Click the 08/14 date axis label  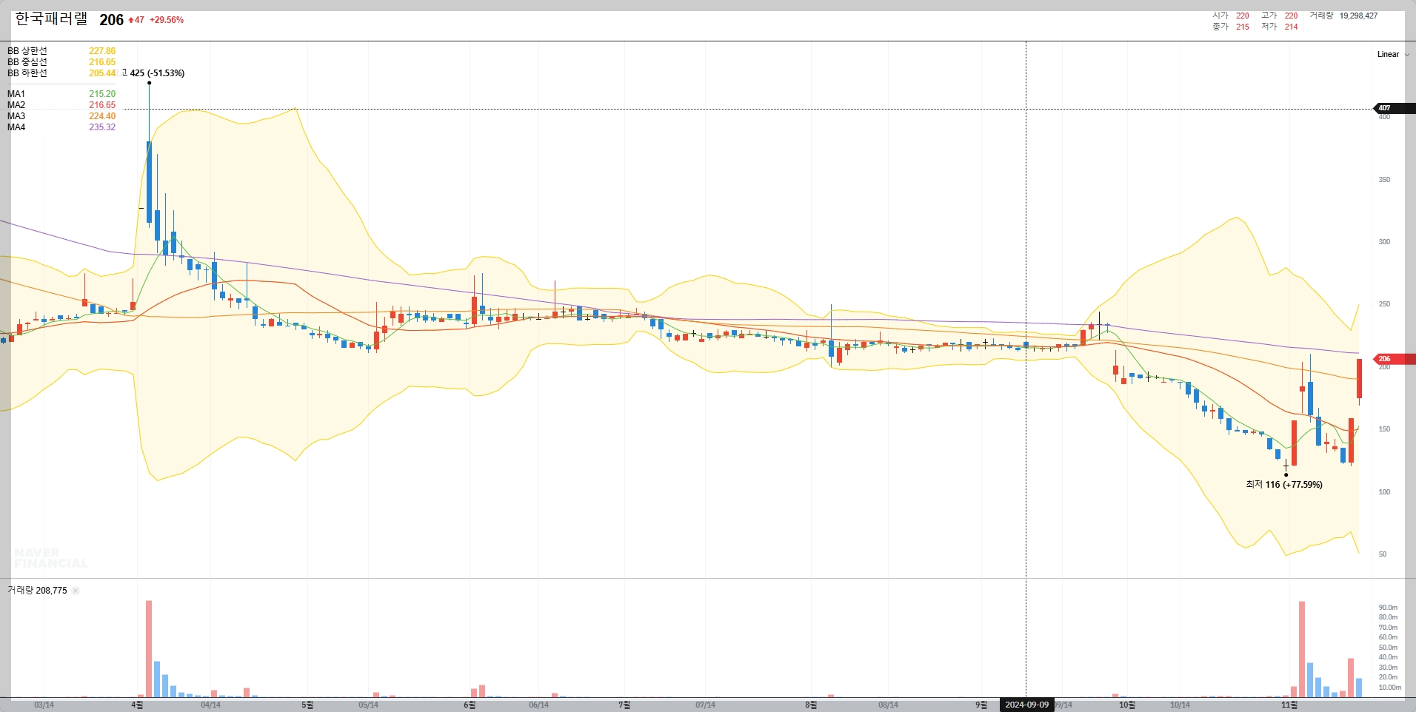click(888, 705)
